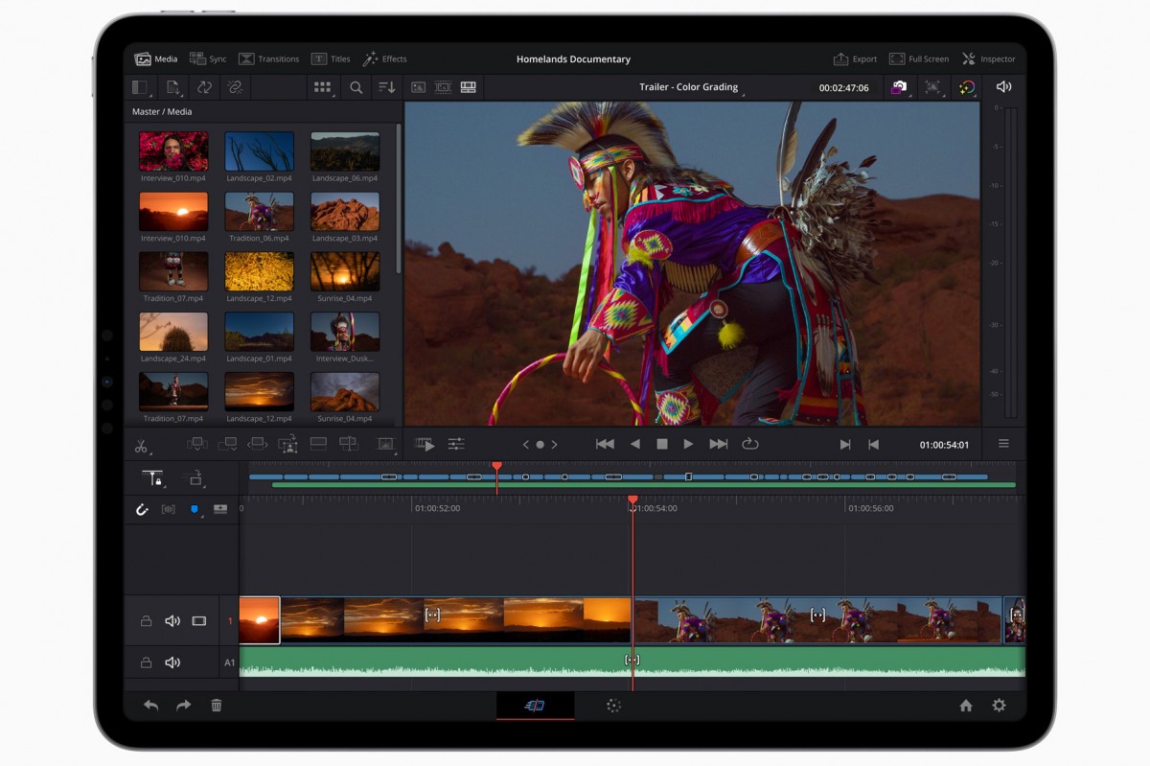Enter Full Screen viewing mode
The width and height of the screenshot is (1150, 766).
pos(918,58)
